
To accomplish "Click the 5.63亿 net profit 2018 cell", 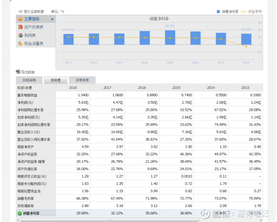I will click(73, 103).
